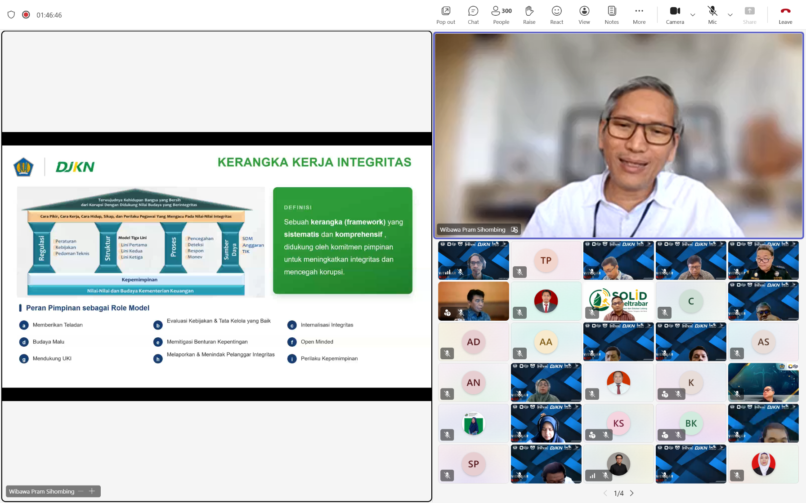Screen dimensions: 806x503
Task: Click muted mic icon on C tile
Action: pos(664,313)
